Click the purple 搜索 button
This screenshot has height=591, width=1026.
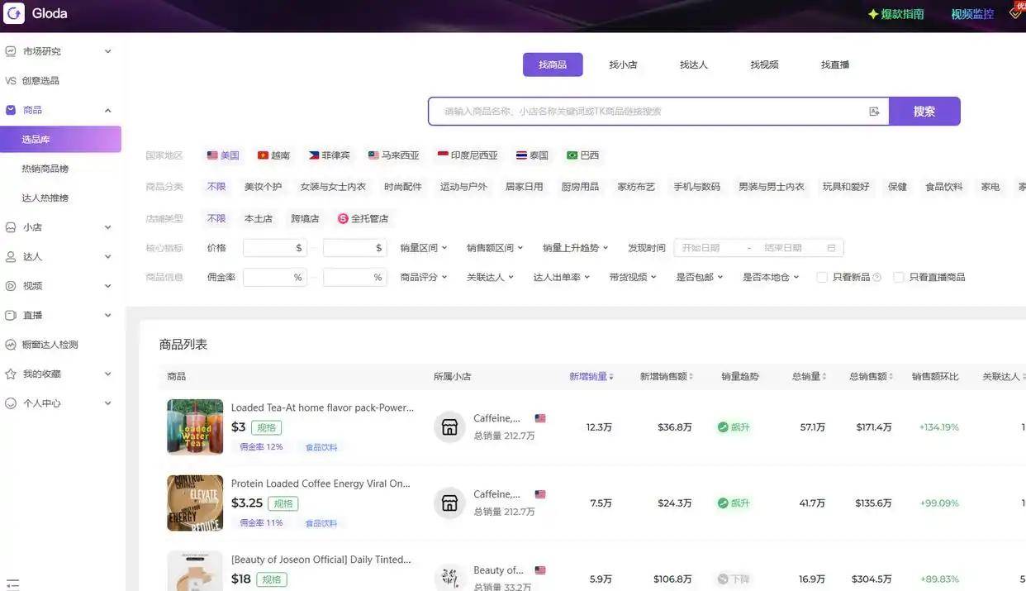[924, 112]
